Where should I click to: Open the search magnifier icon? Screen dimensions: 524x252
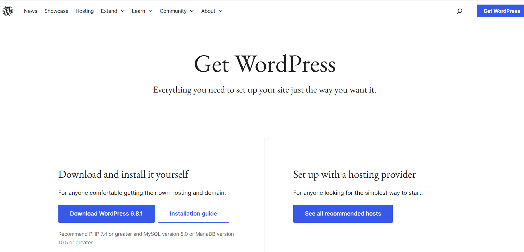[x=460, y=11]
